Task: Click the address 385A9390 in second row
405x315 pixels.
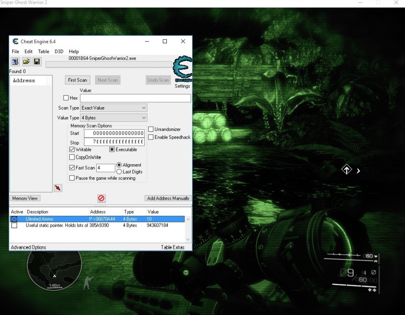Action: pos(99,225)
